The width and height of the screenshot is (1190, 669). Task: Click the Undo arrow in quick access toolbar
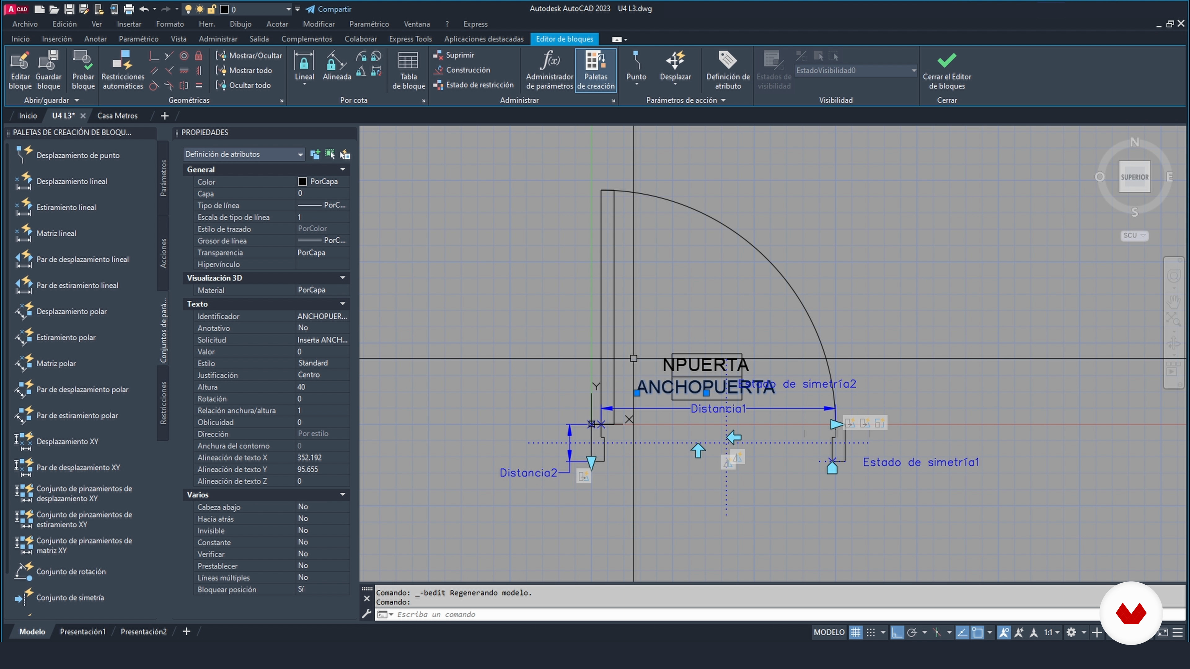pyautogui.click(x=144, y=9)
